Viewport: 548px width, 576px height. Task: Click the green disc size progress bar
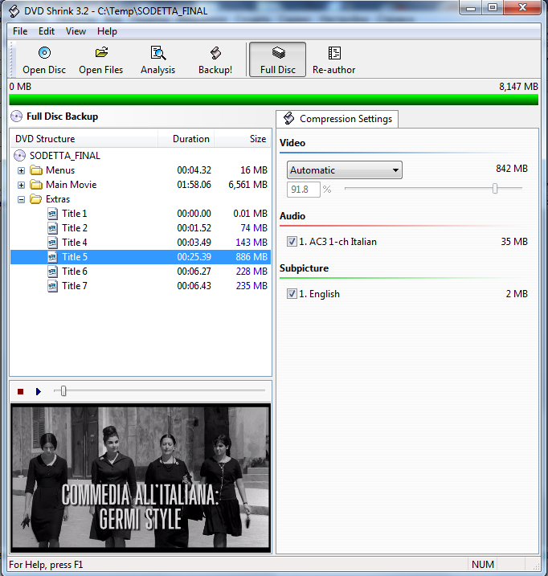tap(274, 100)
